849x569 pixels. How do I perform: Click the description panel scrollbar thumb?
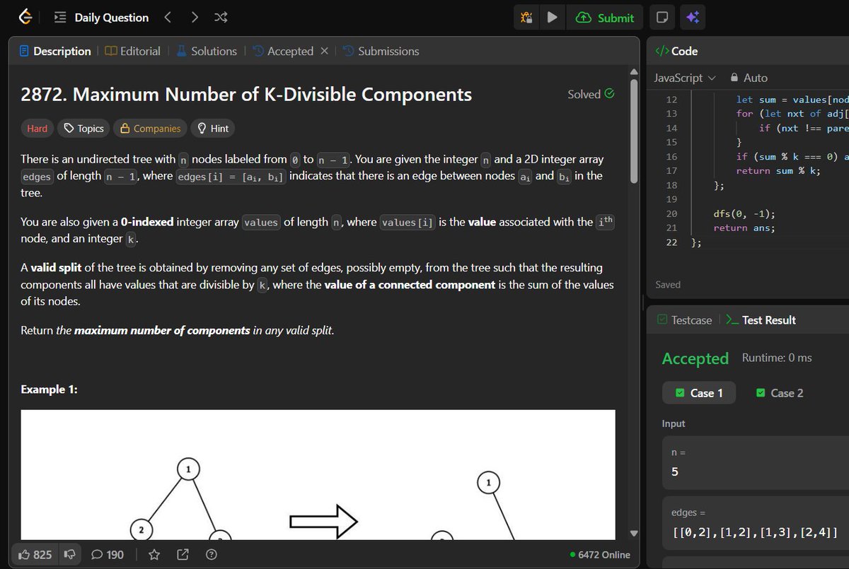(634, 131)
